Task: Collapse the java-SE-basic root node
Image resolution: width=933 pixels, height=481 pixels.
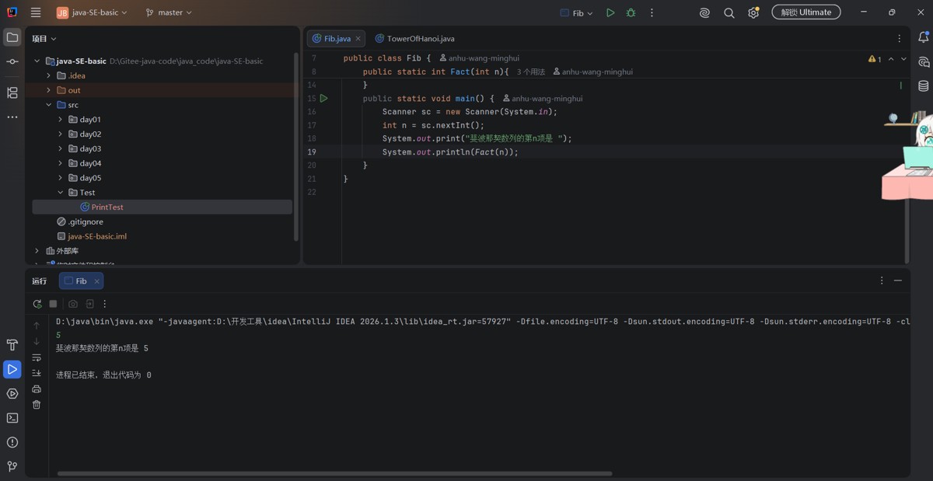Action: (x=37, y=61)
